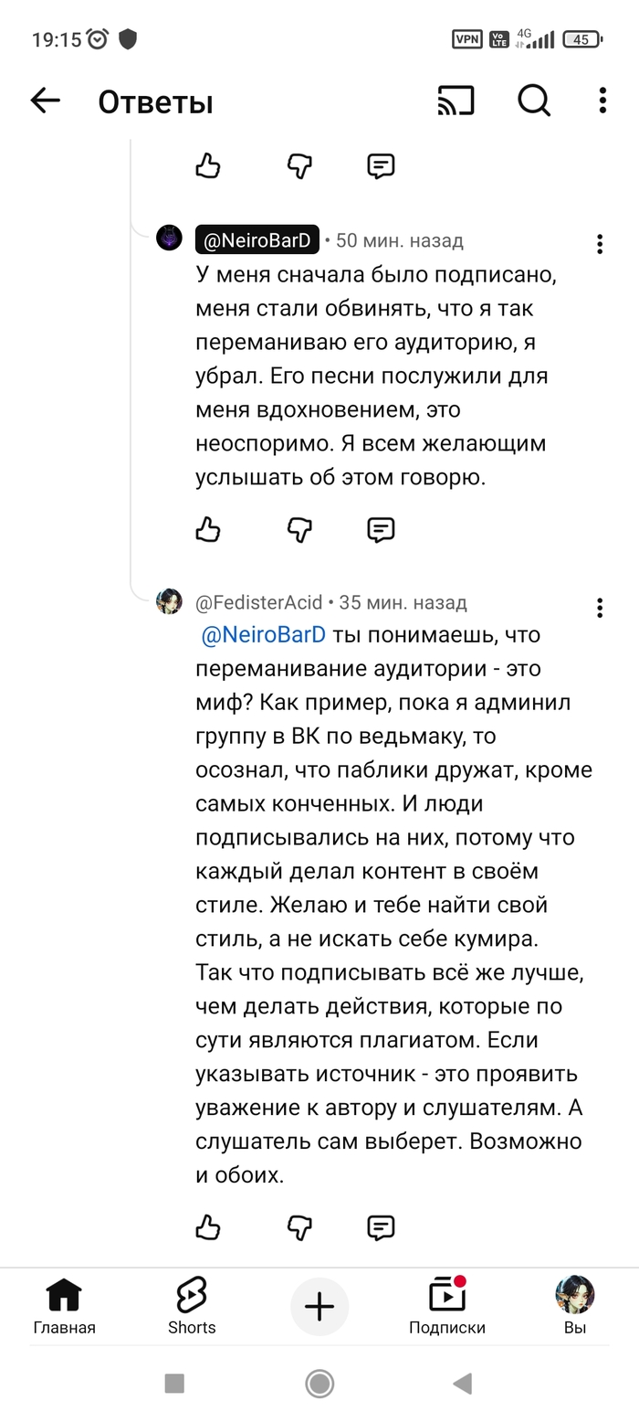
Task: Reply to the NeiroBarD comment
Action: (381, 529)
